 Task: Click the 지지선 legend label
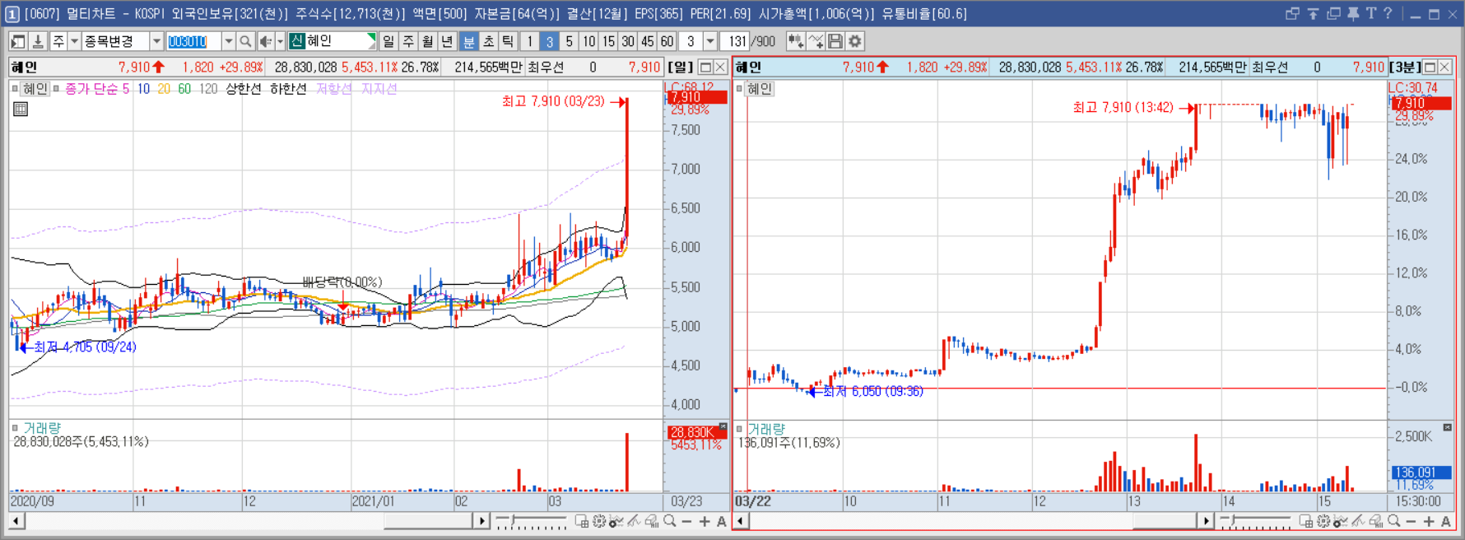pyautogui.click(x=379, y=89)
